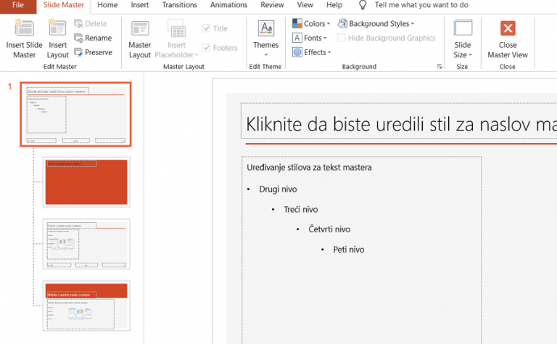Viewport: 557px width, 344px height.
Task: Click the Tell me what you want to do box
Action: pyautogui.click(x=421, y=5)
